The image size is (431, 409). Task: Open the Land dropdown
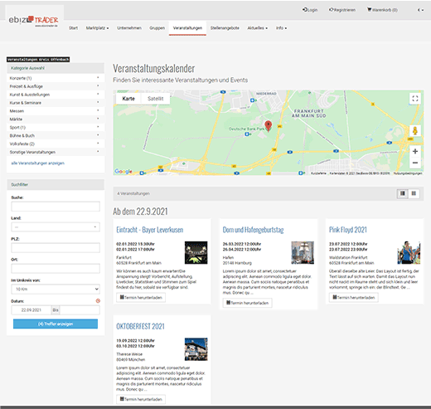click(56, 227)
